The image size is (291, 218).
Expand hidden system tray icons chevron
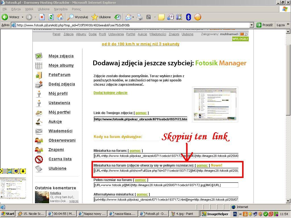pos(240,214)
